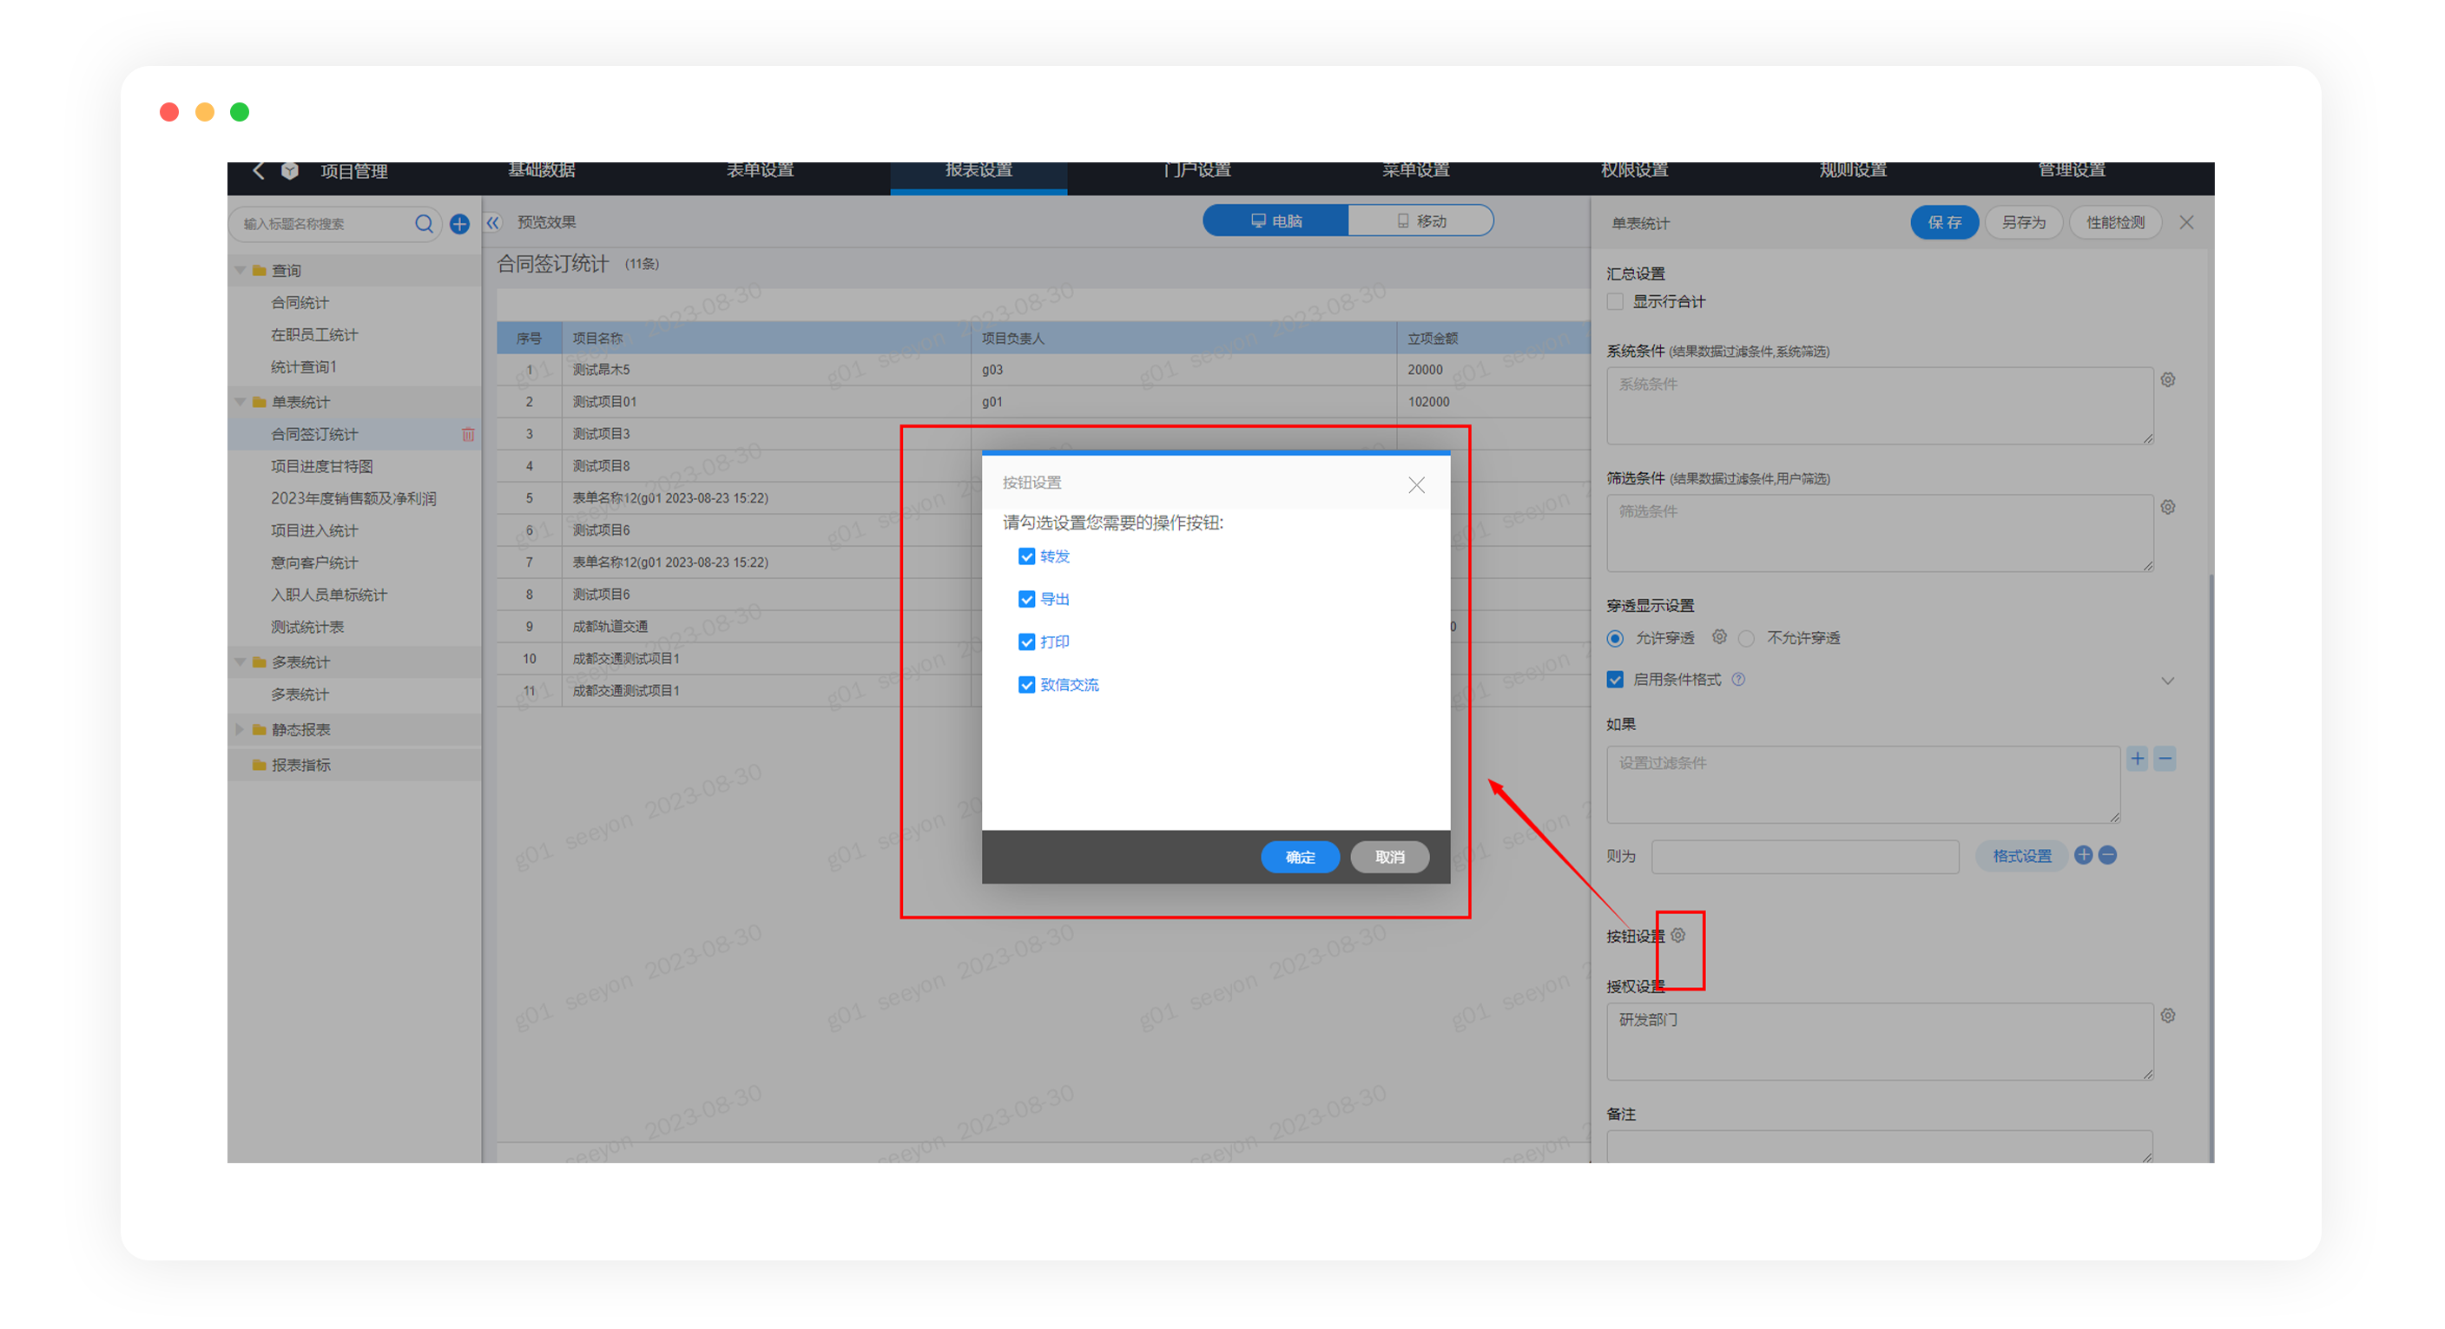Click the 确定 button in dialog
The height and width of the screenshot is (1329, 2445).
[1300, 857]
